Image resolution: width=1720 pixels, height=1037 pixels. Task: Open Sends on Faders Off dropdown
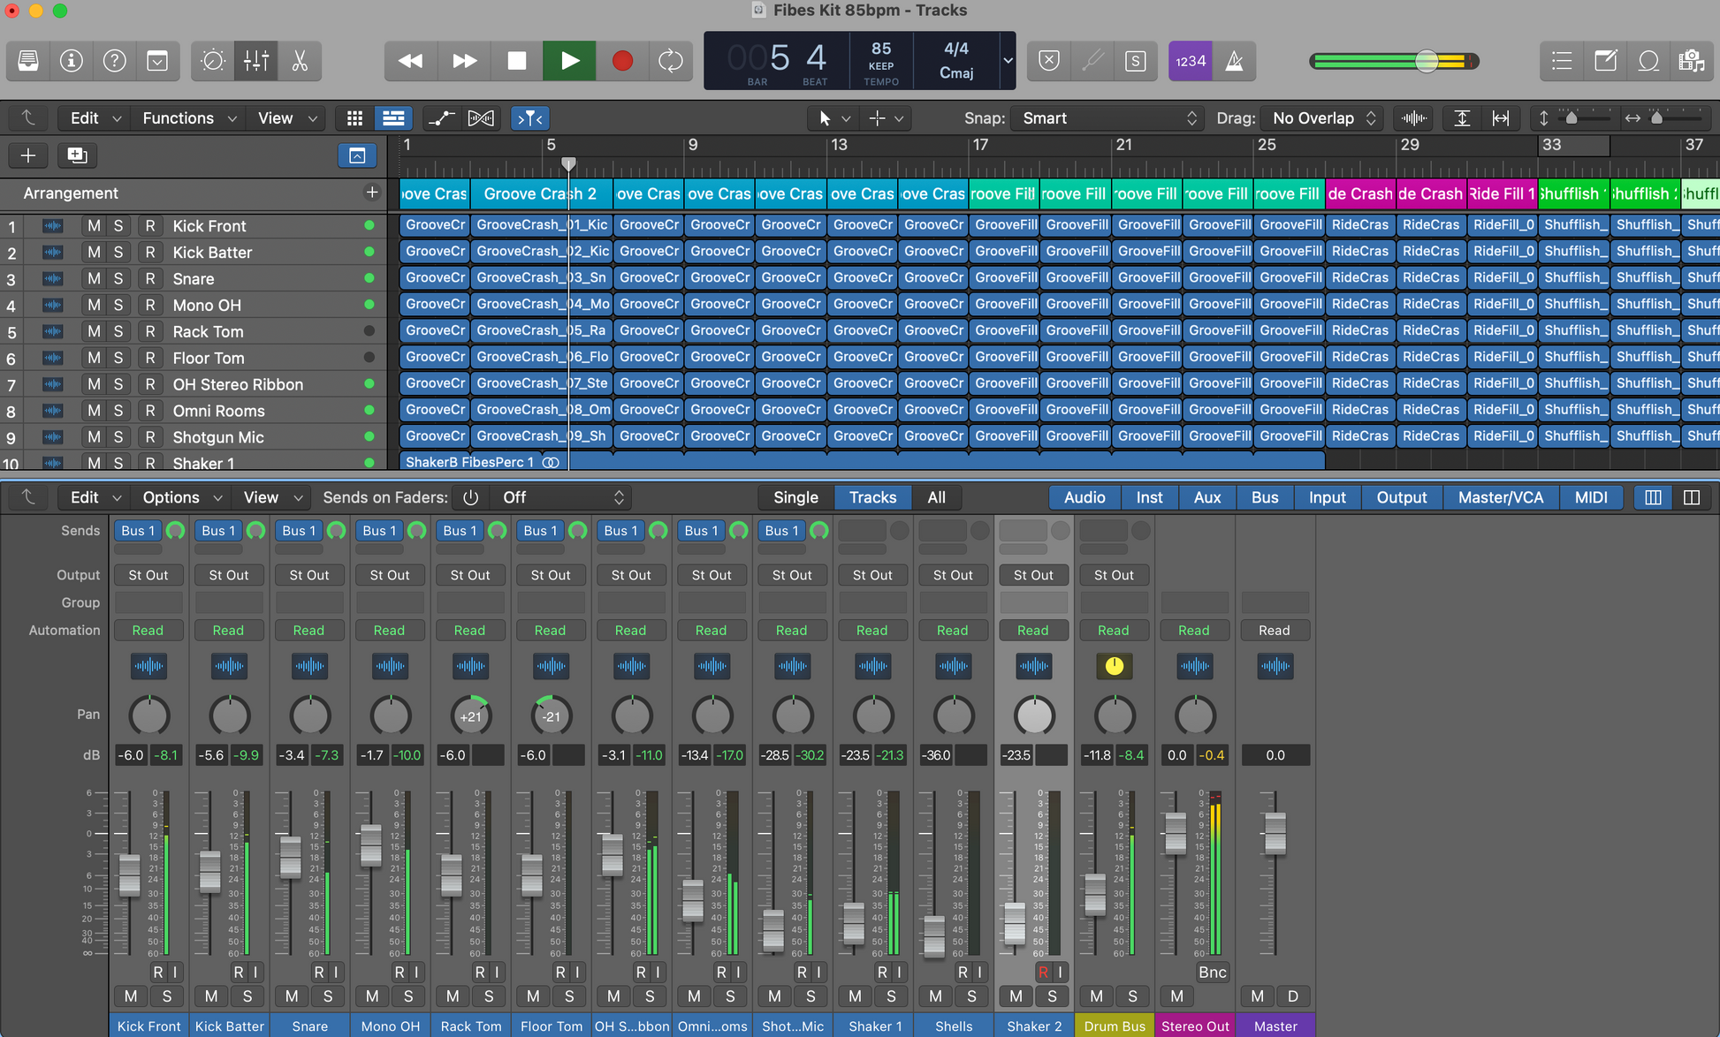[562, 497]
